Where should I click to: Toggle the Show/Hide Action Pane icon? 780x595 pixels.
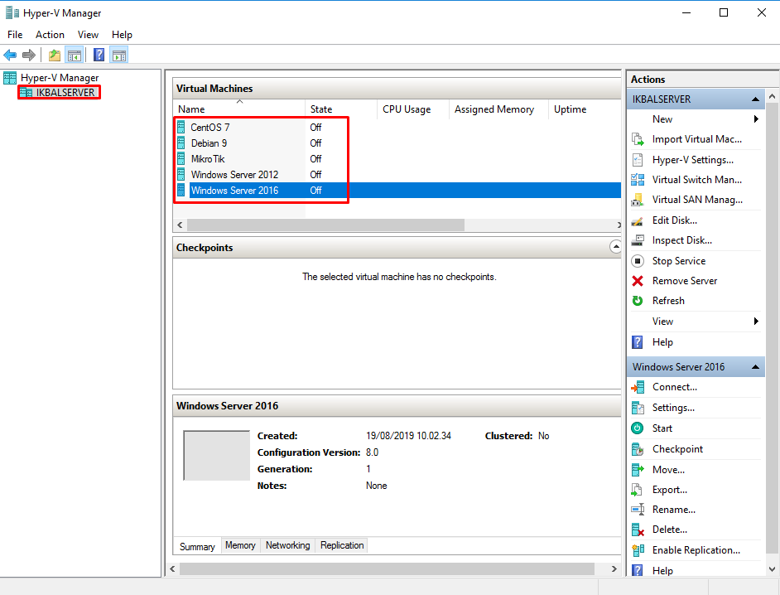119,55
